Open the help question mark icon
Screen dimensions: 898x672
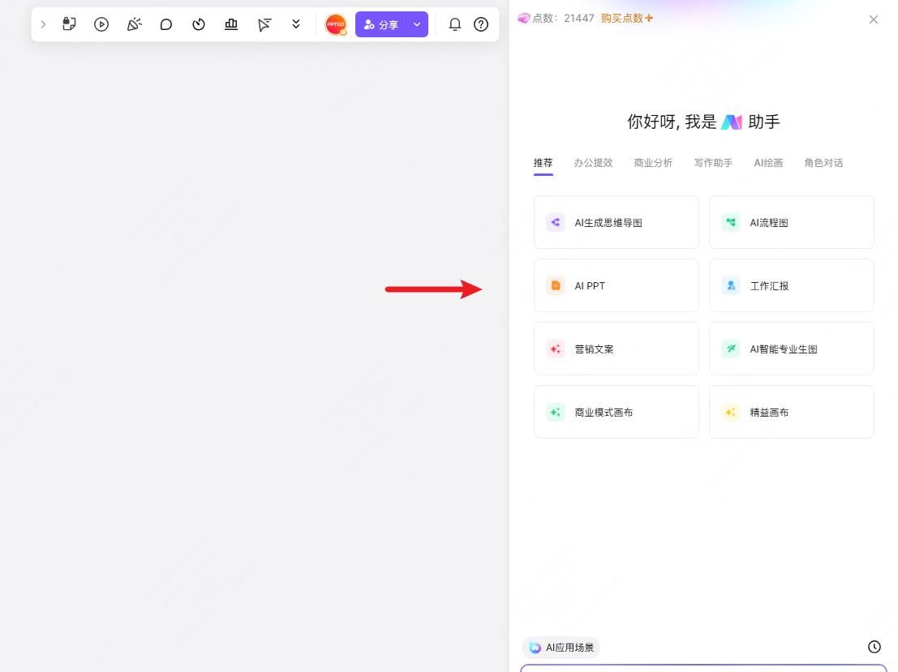tap(480, 24)
